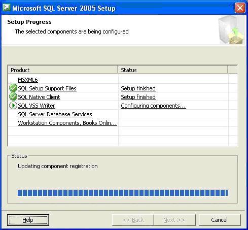Click the Product column header
Viewport: 248px width, 230px height.
(63, 70)
